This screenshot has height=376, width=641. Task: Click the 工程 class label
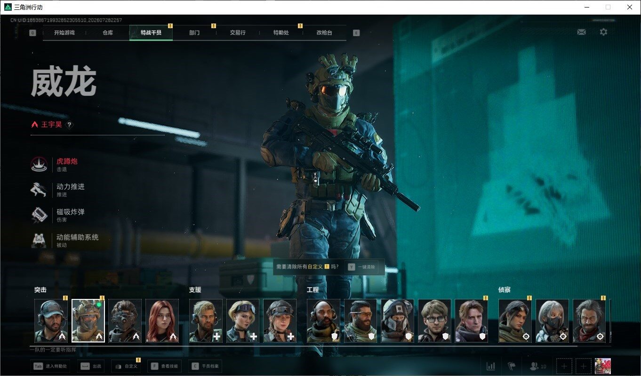point(313,290)
